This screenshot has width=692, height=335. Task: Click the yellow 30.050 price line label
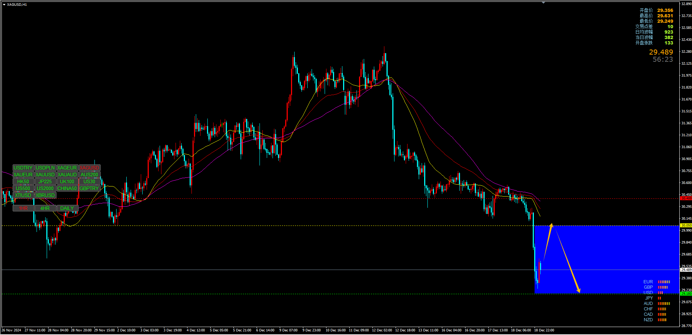686,226
